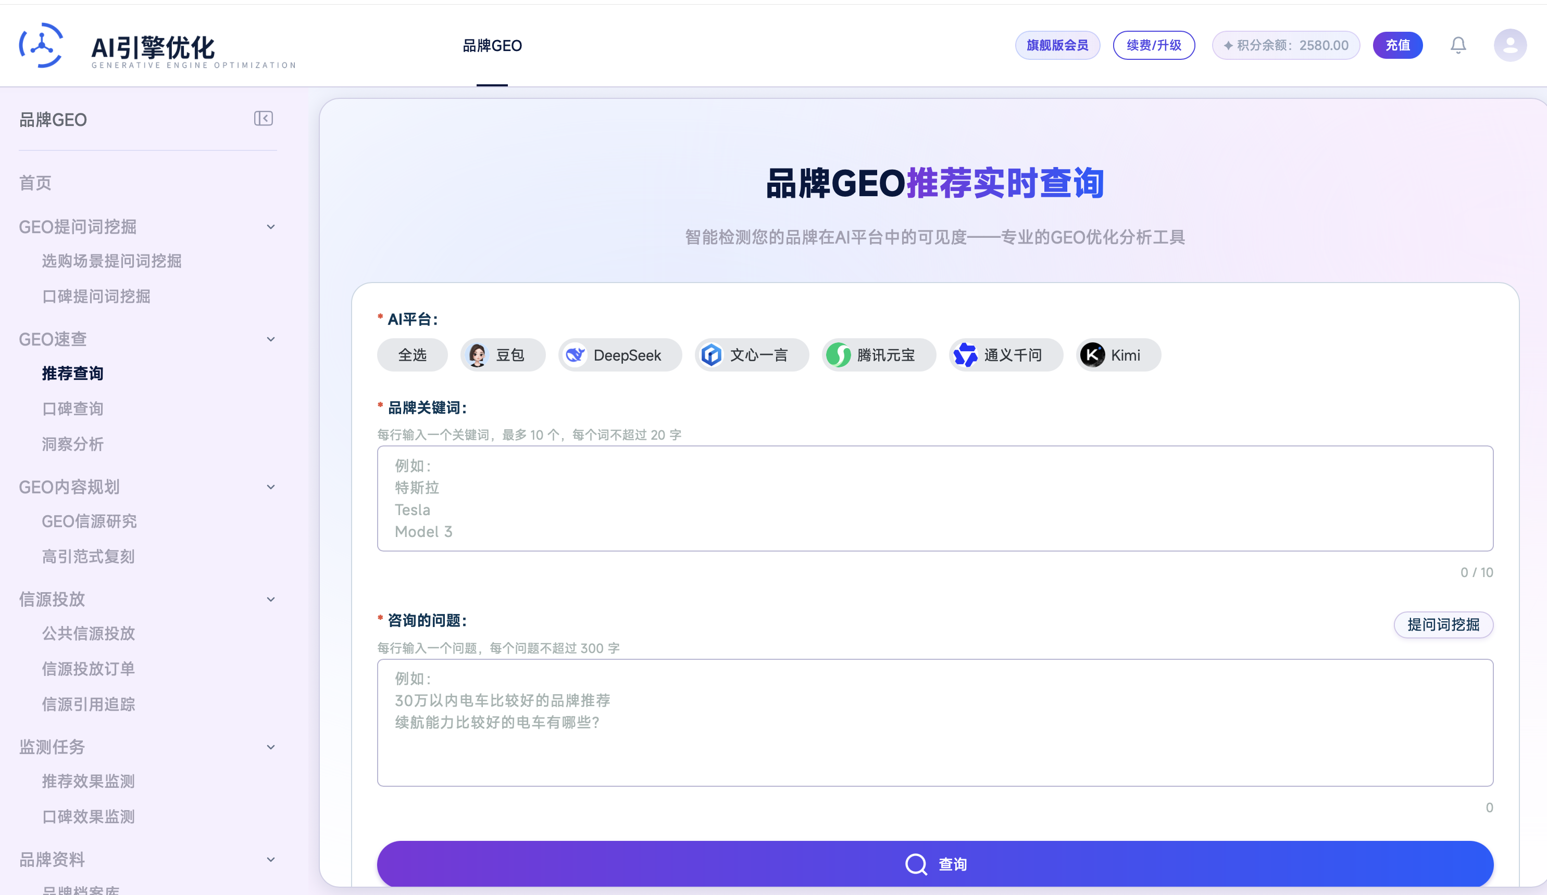Viewport: 1547px width, 895px height.
Task: Click the 积分余额 2580.00 pill
Action: [1286, 45]
